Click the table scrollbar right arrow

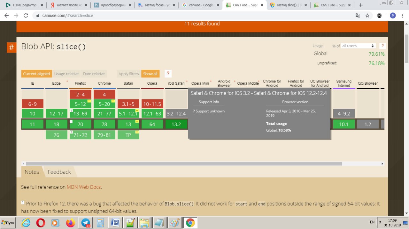pyautogui.click(x=382, y=164)
